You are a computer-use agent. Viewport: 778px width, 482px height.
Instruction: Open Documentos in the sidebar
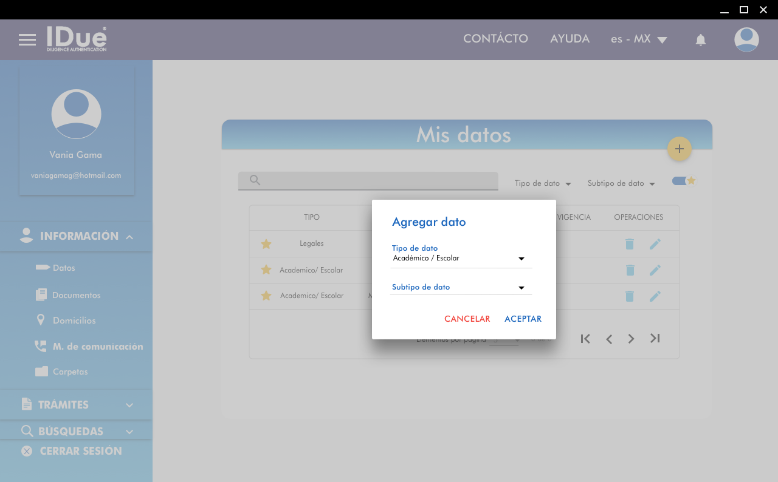coord(76,295)
